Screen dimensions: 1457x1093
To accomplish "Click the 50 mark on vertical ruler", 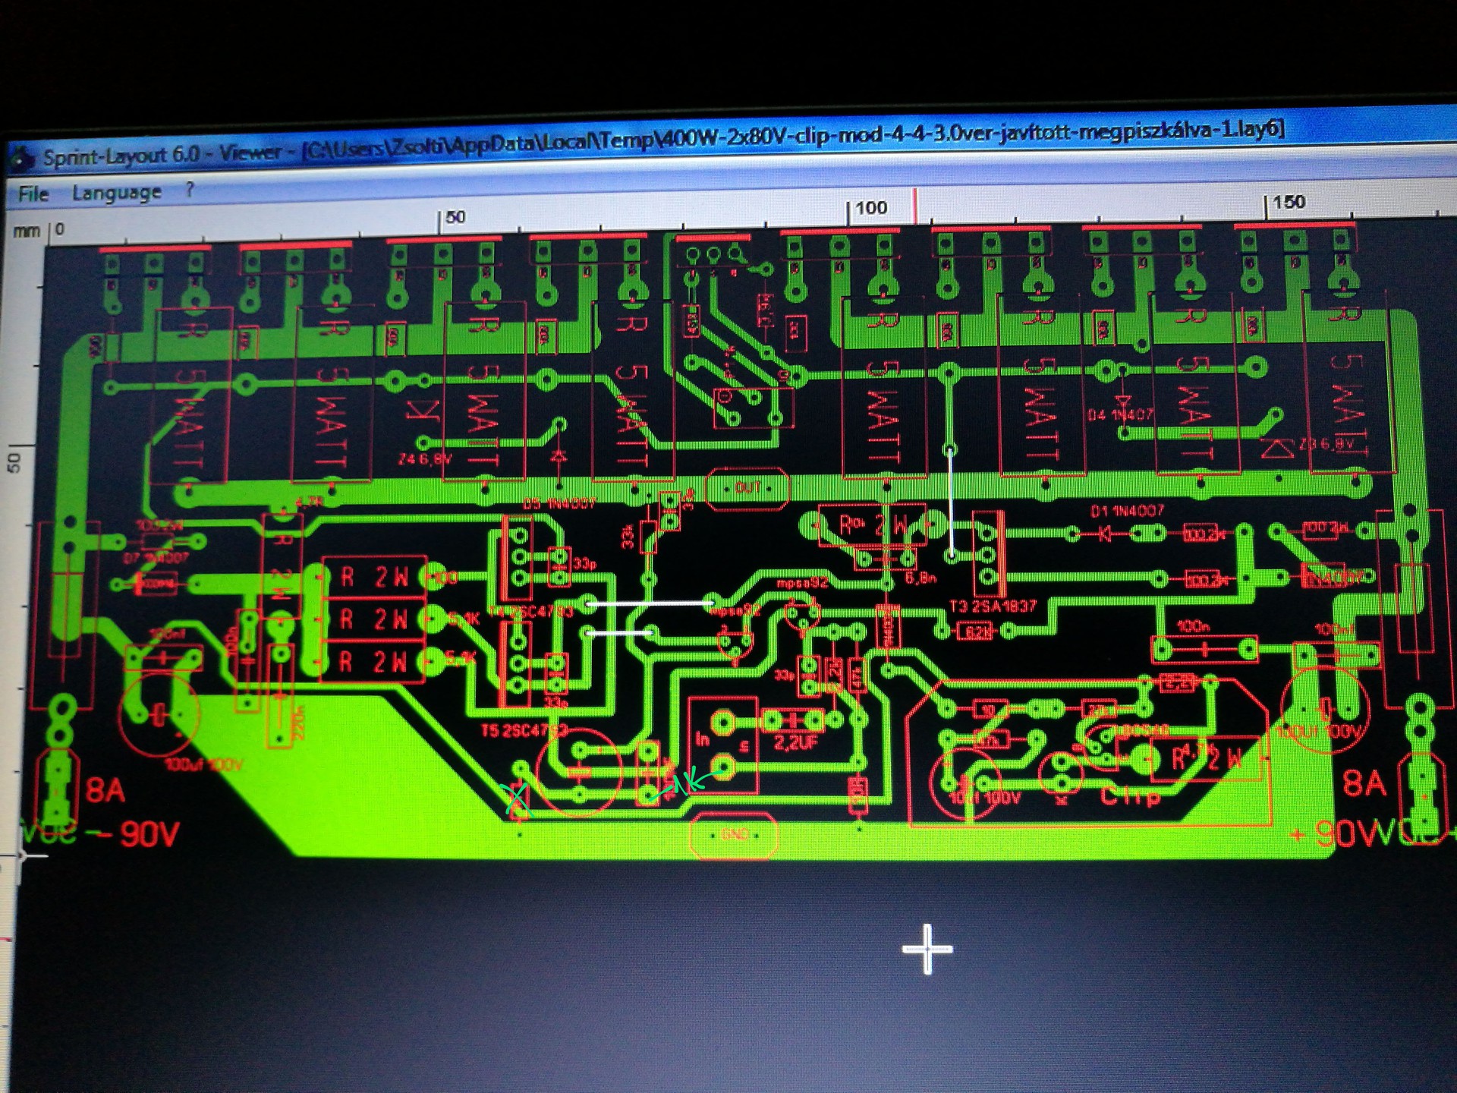I will click(x=15, y=462).
